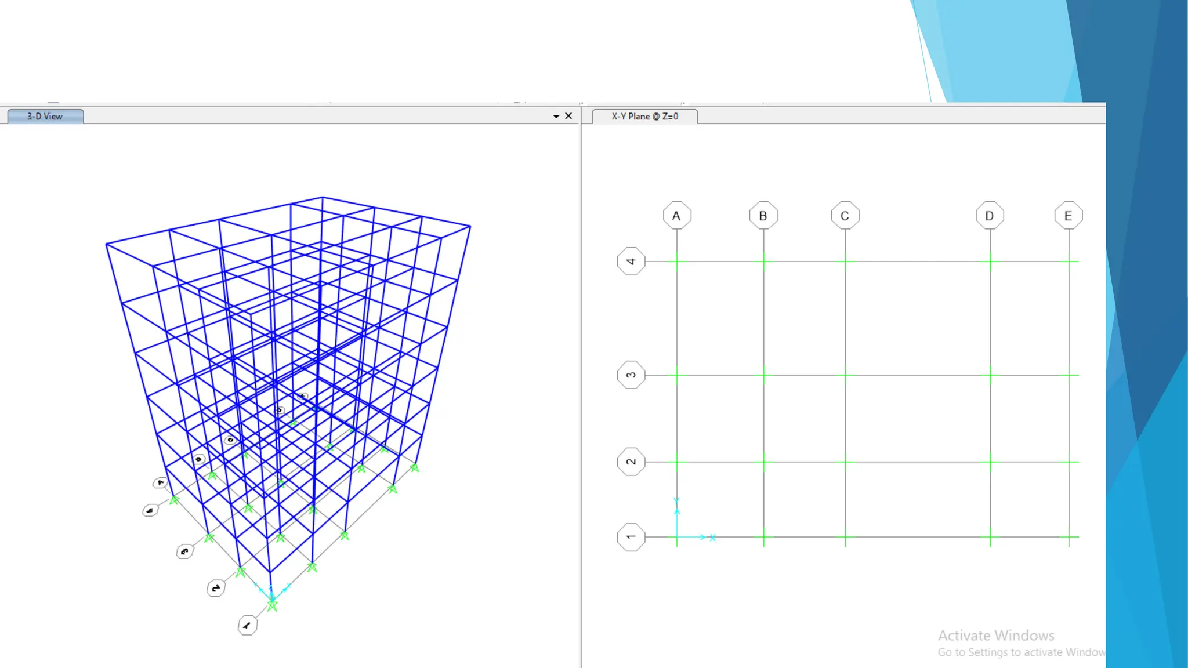Click grid bubble E in plan view
Image resolution: width=1188 pixels, height=668 pixels.
point(1069,216)
